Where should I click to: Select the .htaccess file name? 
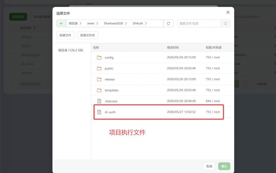(x=111, y=101)
